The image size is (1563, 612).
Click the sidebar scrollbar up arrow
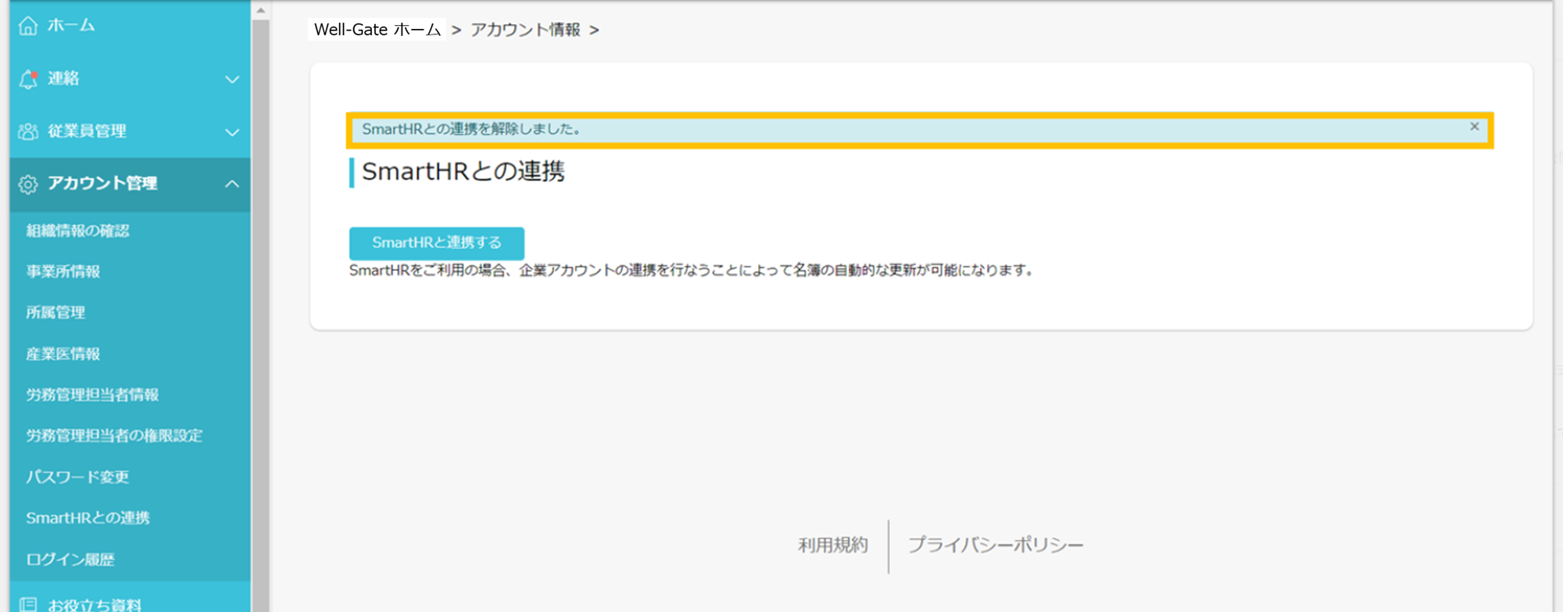pos(261,10)
